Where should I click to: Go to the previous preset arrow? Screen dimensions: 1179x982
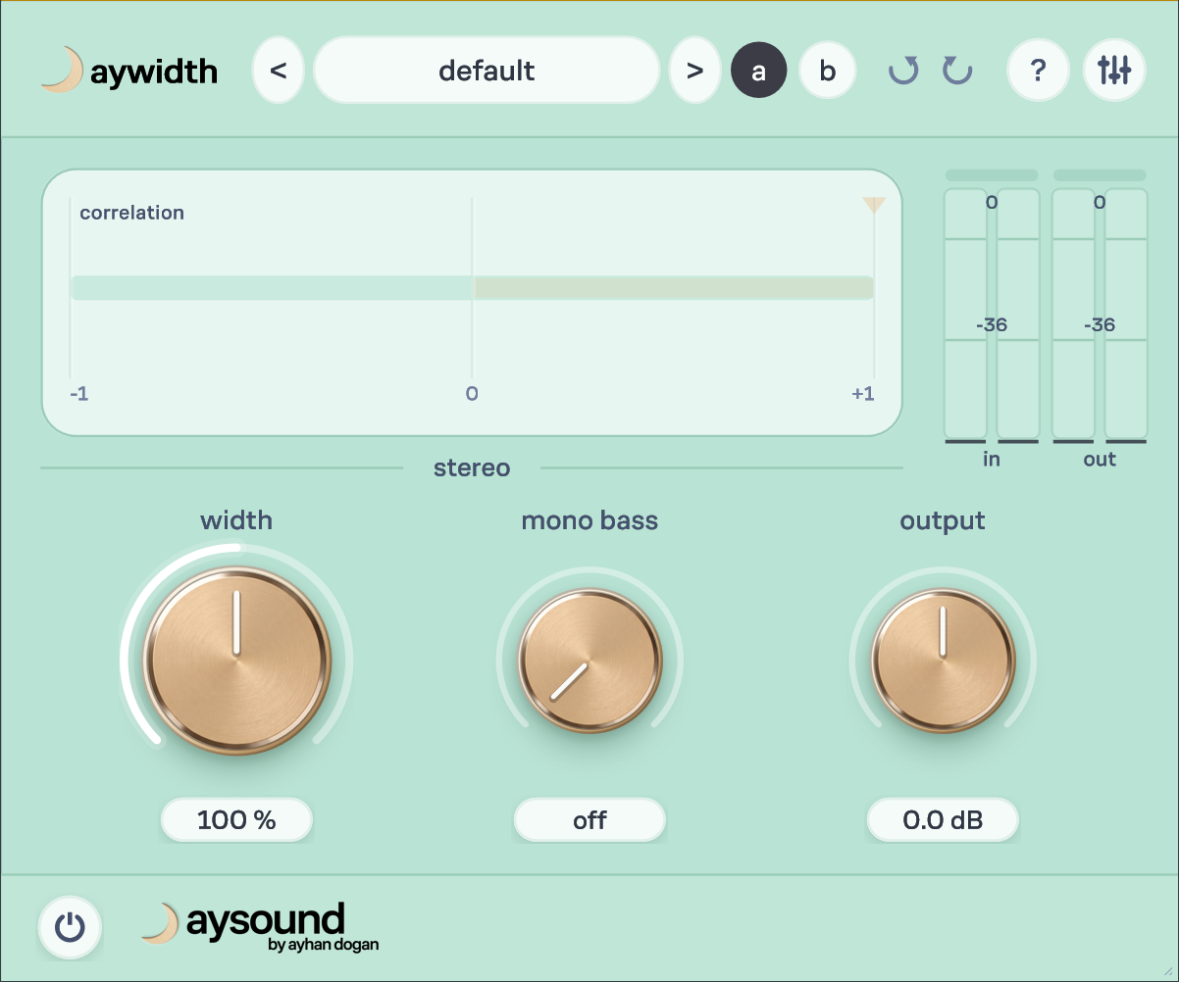[279, 71]
